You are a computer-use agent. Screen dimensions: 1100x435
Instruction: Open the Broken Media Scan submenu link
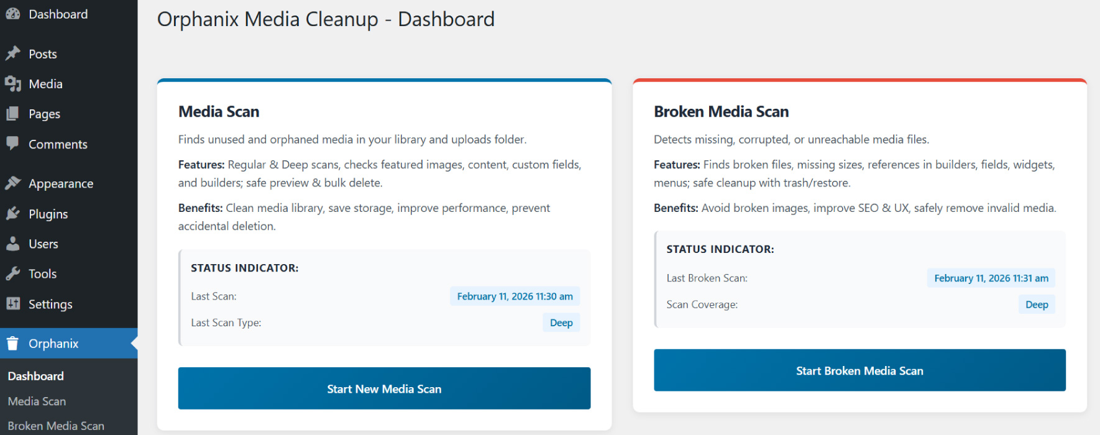[56, 426]
